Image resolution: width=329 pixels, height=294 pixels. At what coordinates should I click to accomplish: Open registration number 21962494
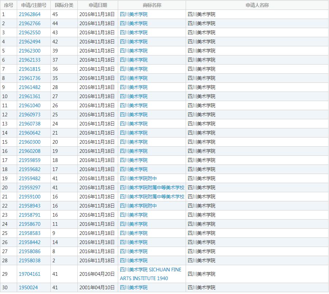[x=30, y=42]
